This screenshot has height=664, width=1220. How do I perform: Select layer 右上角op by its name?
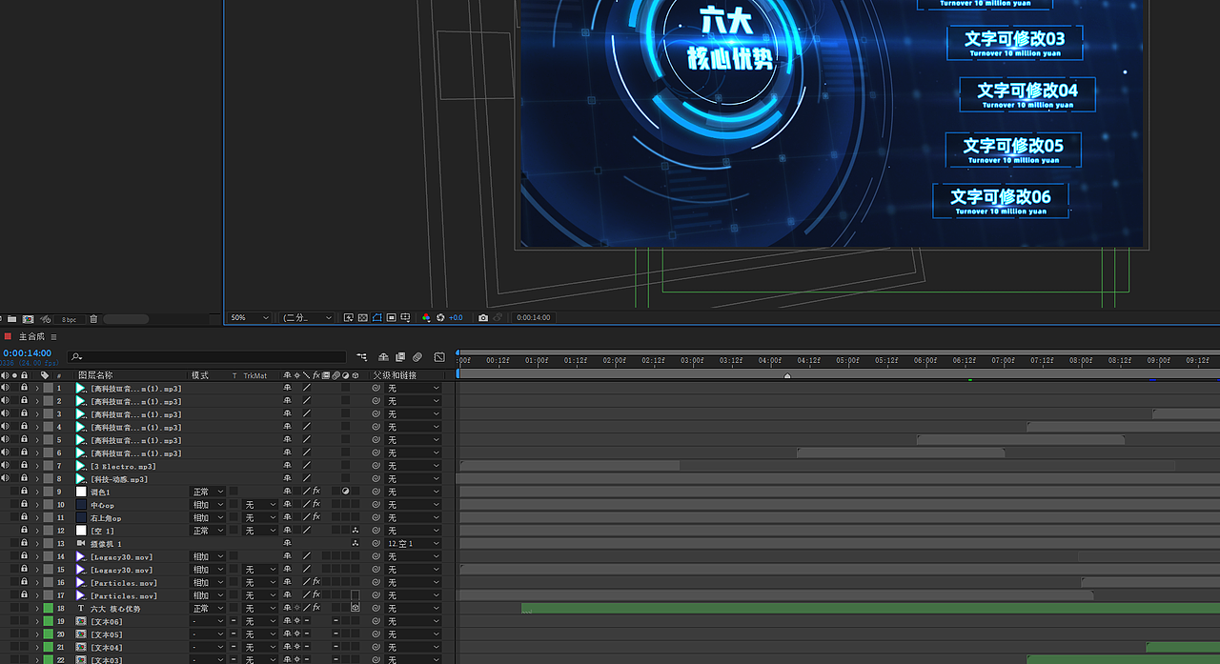click(106, 517)
